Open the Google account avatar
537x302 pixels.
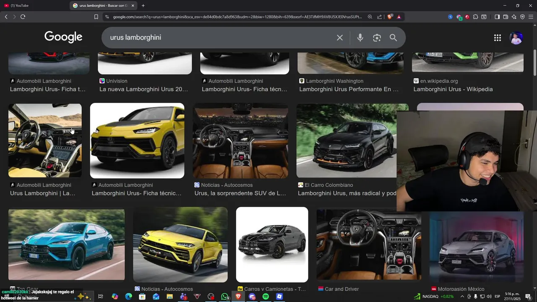pyautogui.click(x=516, y=38)
